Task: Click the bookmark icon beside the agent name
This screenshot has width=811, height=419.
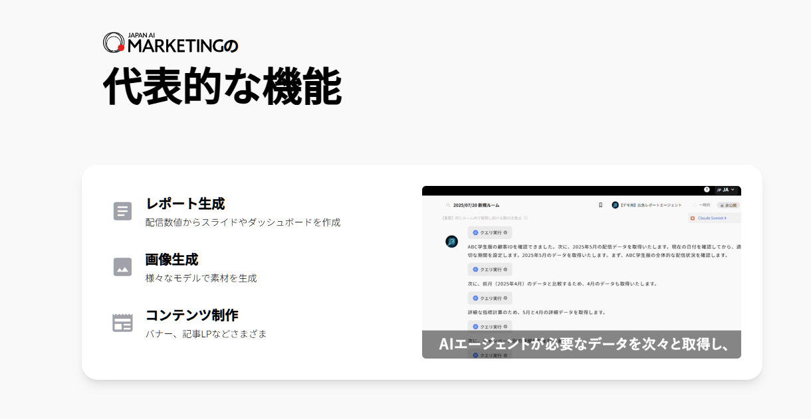Action: [600, 205]
